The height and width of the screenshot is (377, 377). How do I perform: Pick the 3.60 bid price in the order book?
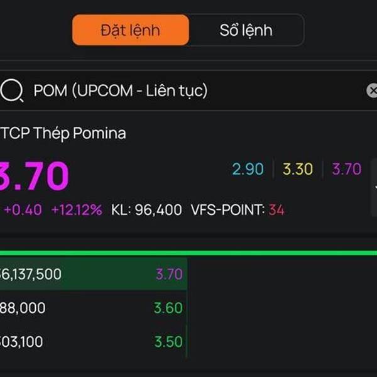tap(168, 308)
